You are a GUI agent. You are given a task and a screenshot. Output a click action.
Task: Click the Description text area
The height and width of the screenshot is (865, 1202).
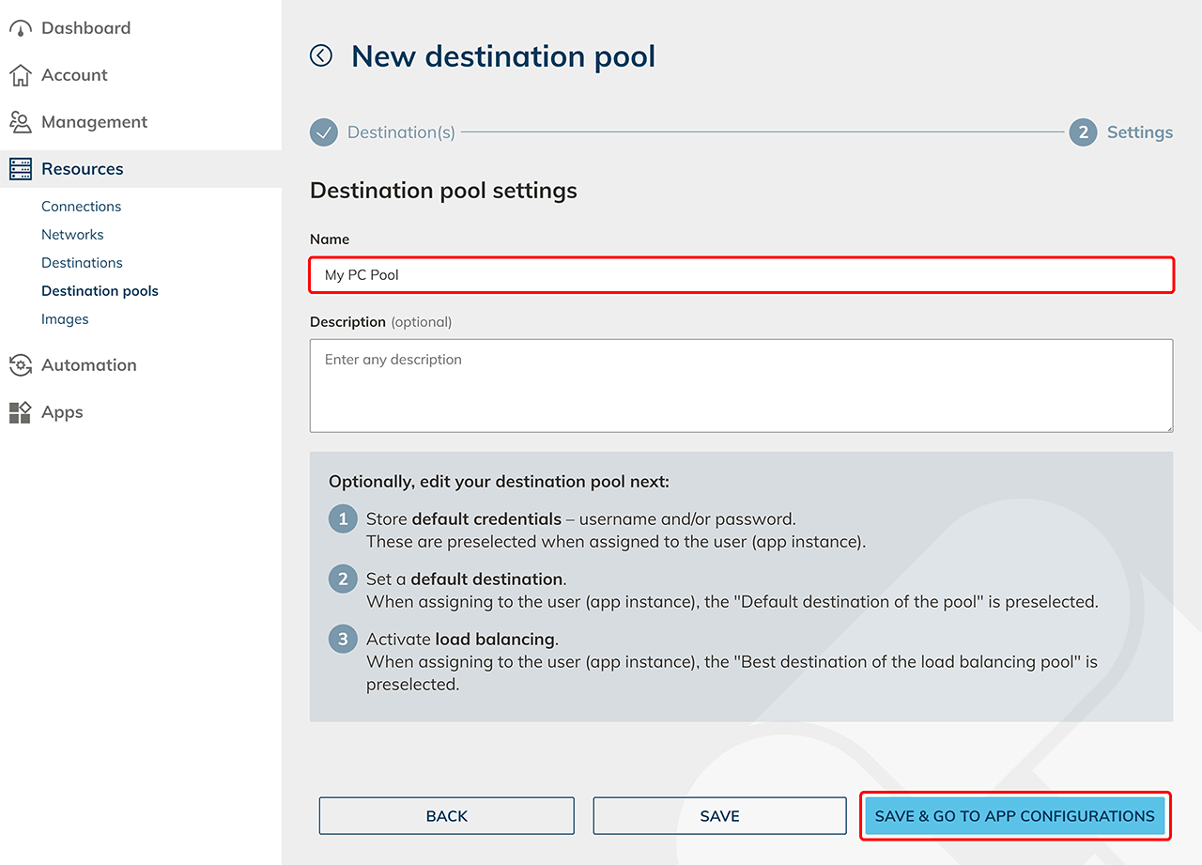coord(741,385)
